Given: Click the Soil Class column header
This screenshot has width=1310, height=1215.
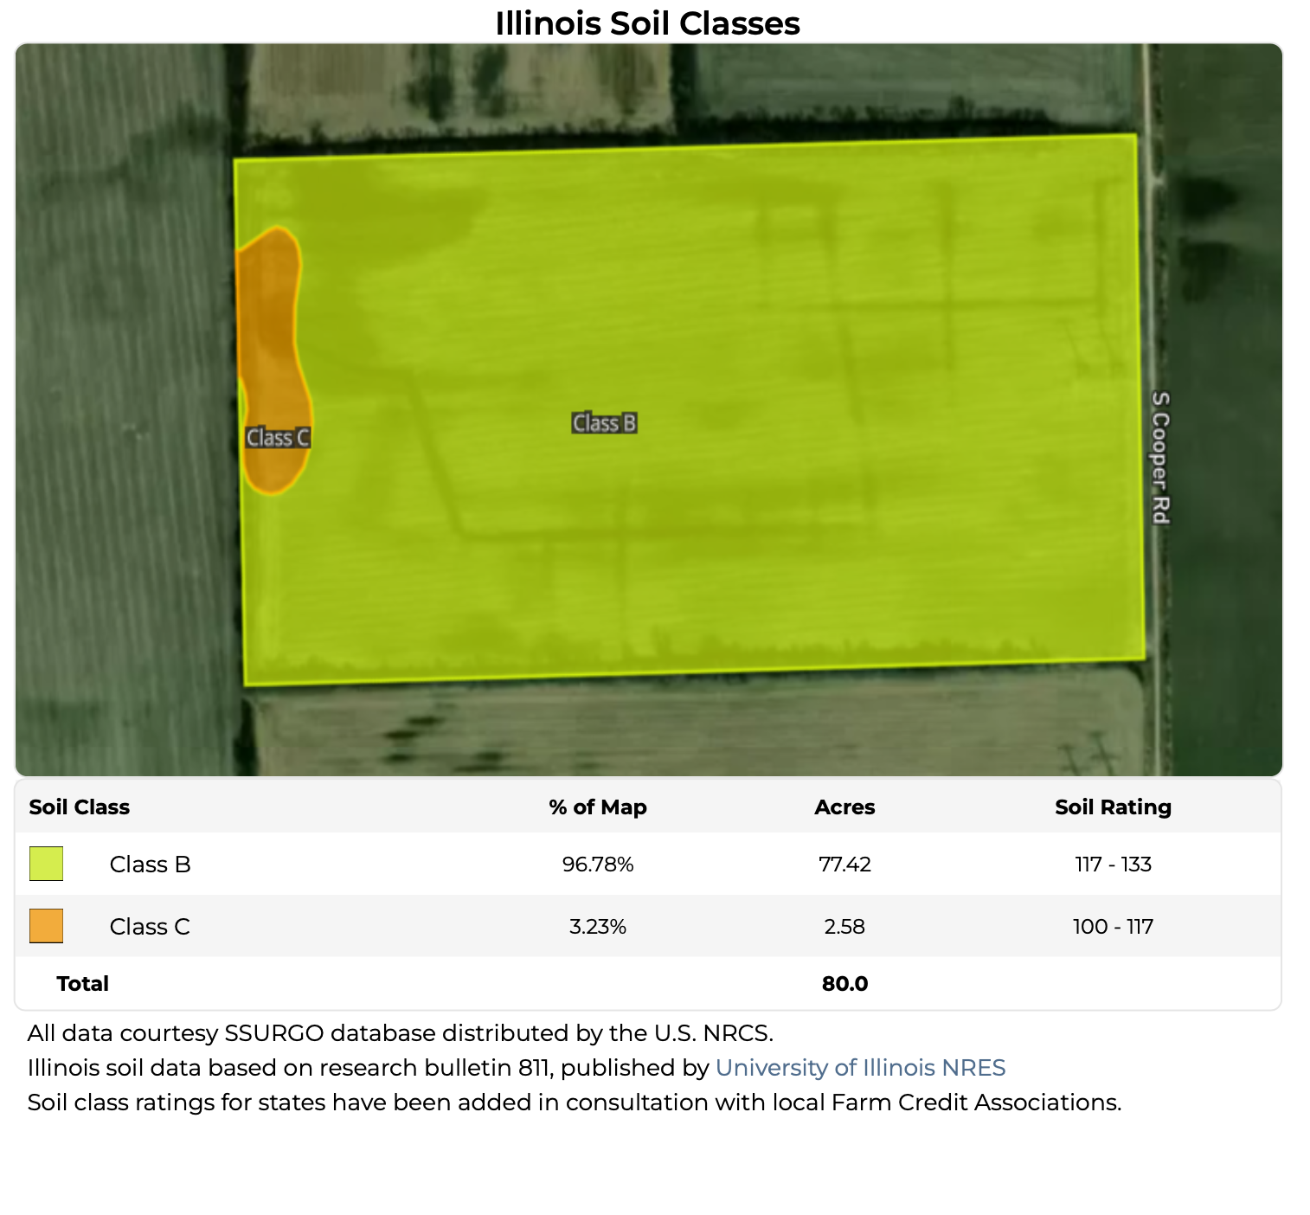Looking at the screenshot, I should point(80,807).
